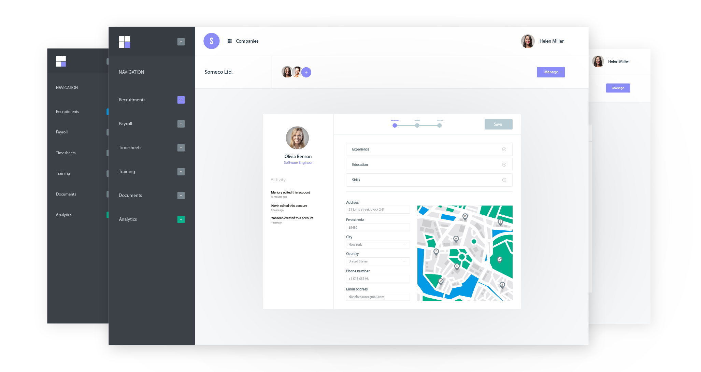Click the sidebar header plus icon

pos(181,42)
